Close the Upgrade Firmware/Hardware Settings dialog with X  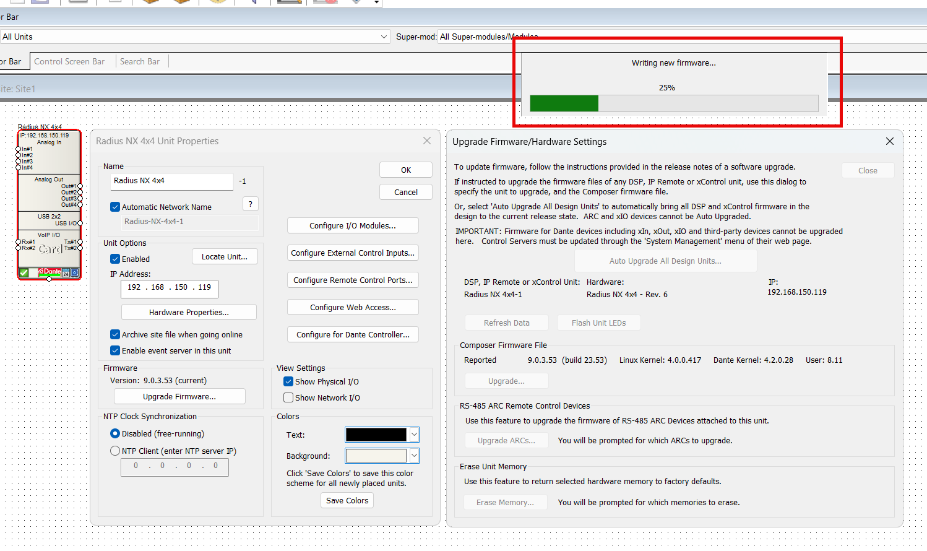(x=890, y=141)
